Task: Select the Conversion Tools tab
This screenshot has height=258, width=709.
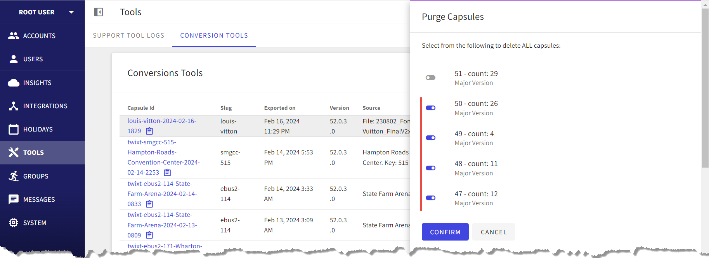Action: [214, 35]
